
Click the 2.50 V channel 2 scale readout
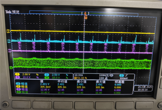[x=56, y=75]
